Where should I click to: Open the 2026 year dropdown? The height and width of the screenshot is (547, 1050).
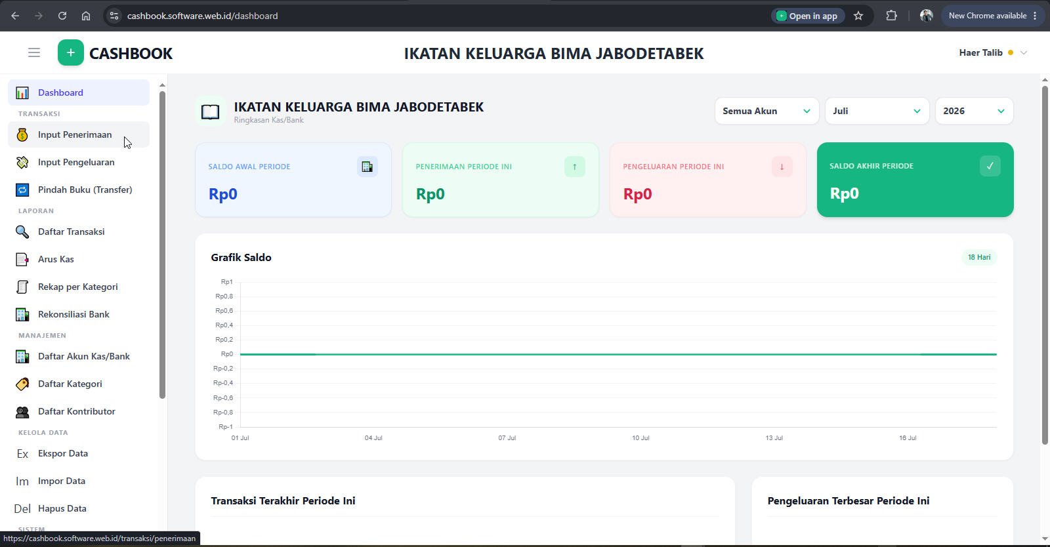[x=974, y=111]
